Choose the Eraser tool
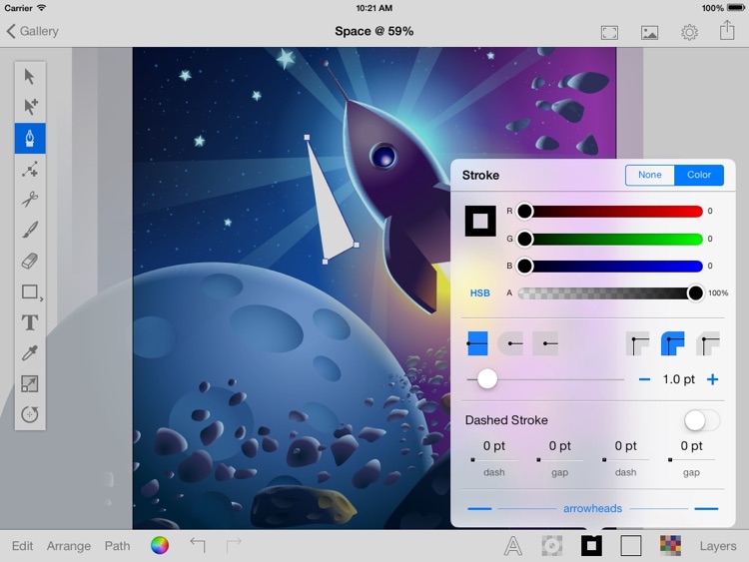 click(30, 261)
